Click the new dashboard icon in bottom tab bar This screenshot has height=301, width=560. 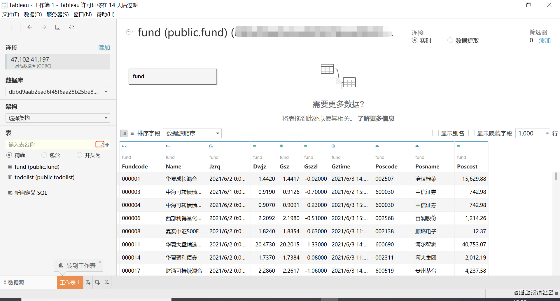(97, 282)
